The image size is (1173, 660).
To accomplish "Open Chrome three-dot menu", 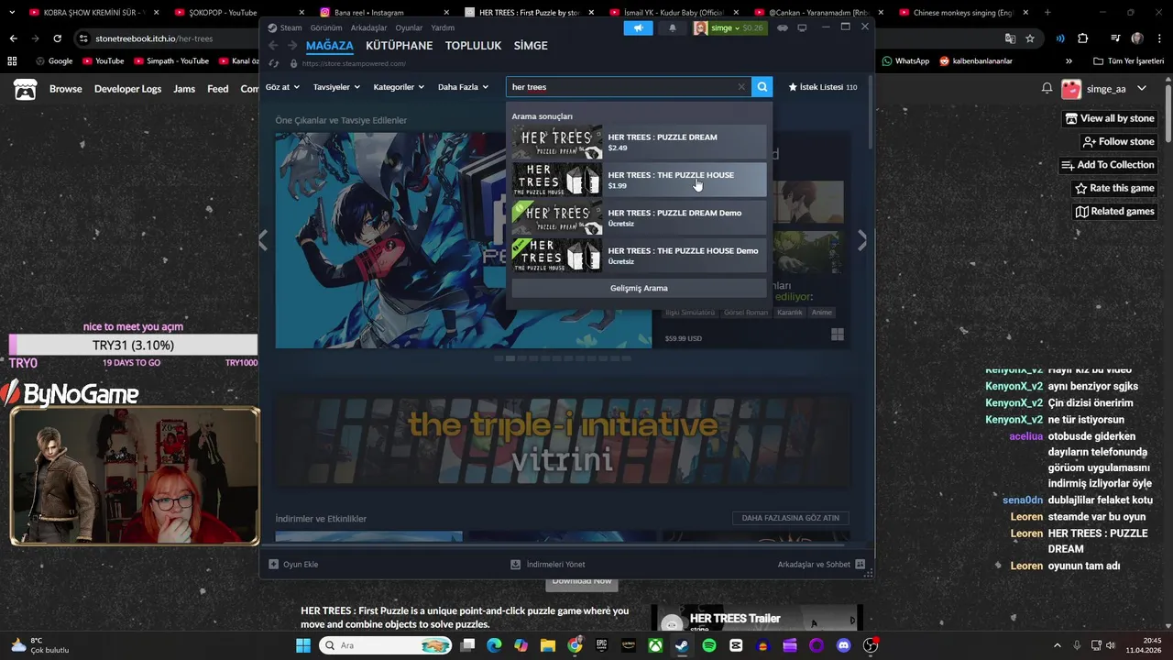I will 1158,38.
